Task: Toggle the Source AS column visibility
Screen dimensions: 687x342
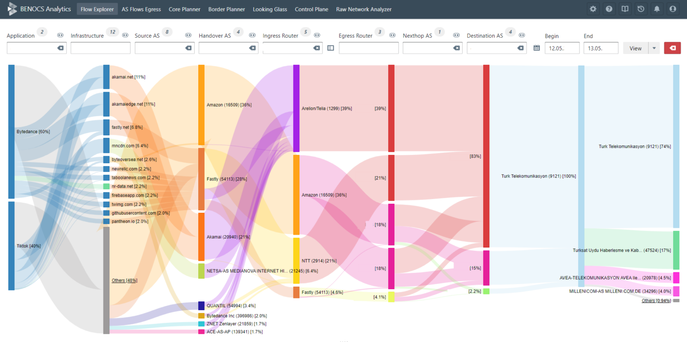Action: [x=188, y=35]
